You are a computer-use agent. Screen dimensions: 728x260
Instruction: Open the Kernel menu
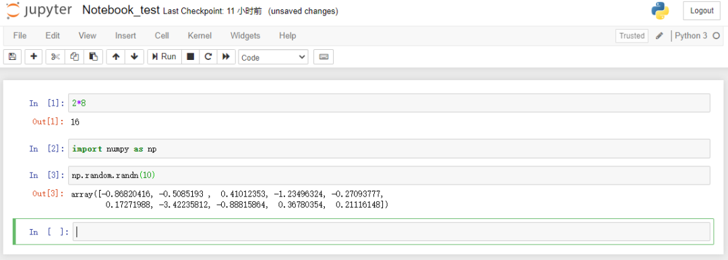[200, 36]
